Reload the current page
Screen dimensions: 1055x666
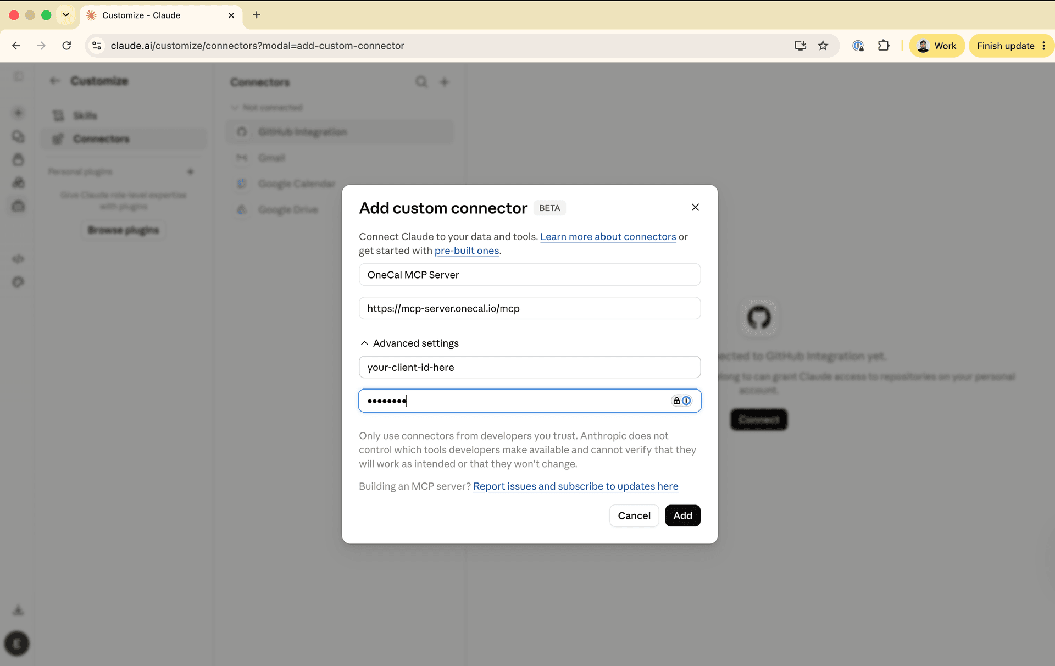coord(66,46)
